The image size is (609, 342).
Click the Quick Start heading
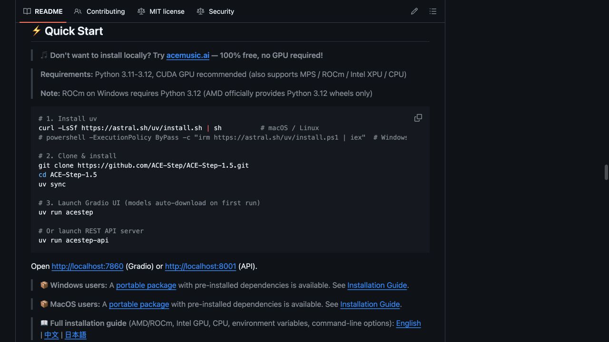(x=67, y=31)
